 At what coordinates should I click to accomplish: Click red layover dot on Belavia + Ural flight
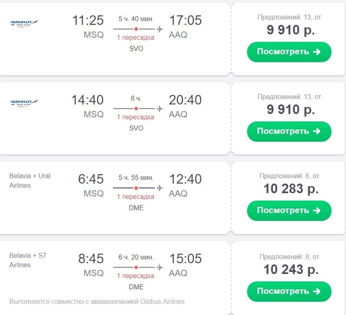pyautogui.click(x=136, y=188)
